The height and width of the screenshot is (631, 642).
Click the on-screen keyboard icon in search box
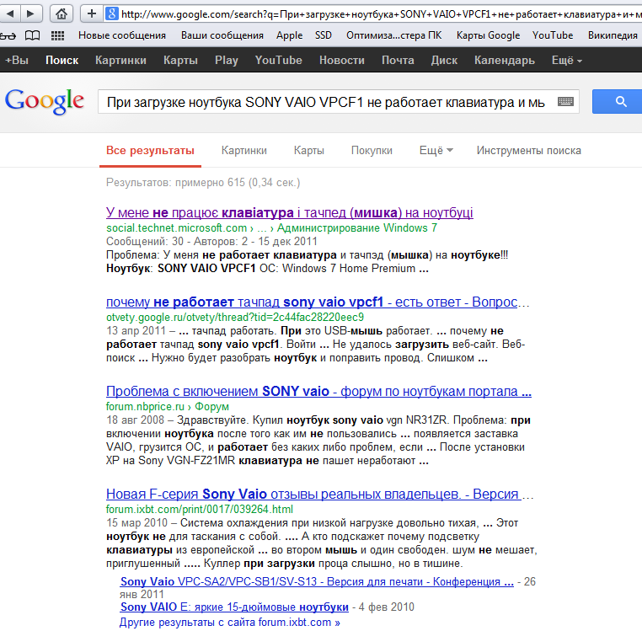[565, 102]
